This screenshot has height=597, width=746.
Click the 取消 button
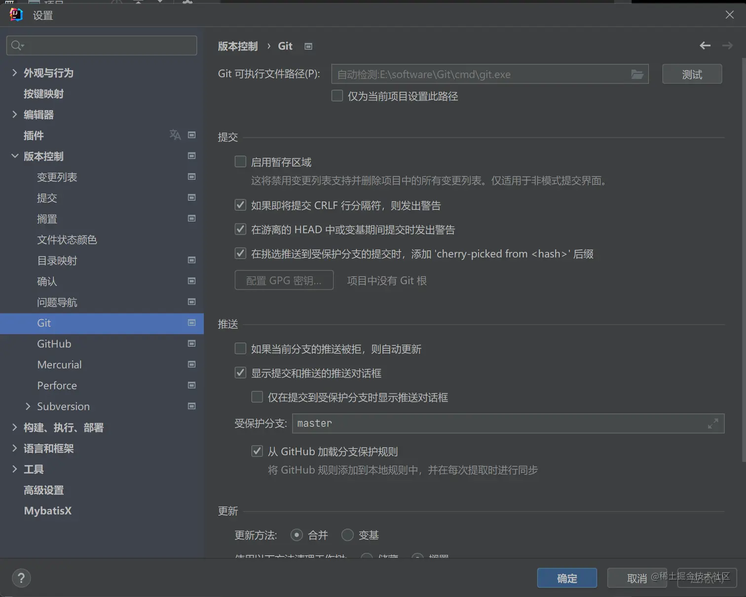(x=637, y=578)
